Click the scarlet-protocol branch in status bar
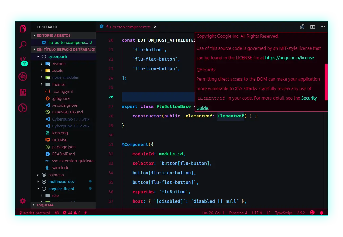 tap(35, 213)
